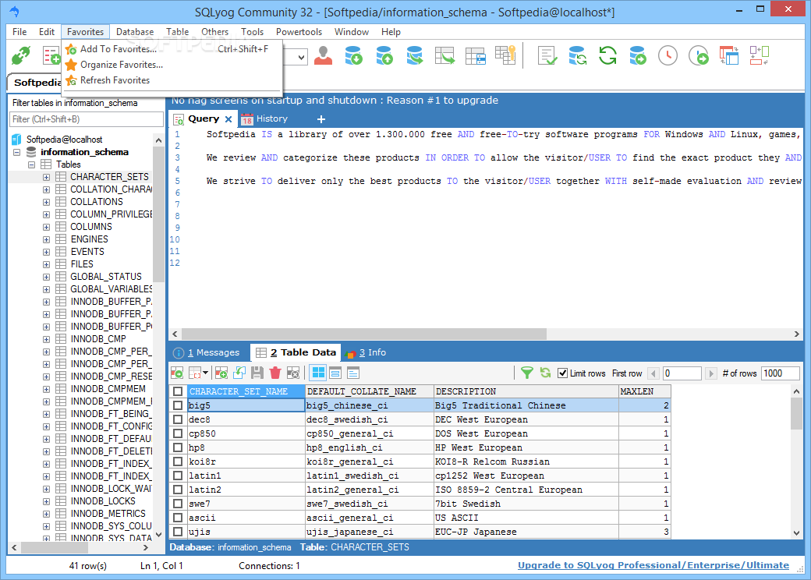Switch to the Messages tab

[x=207, y=352]
